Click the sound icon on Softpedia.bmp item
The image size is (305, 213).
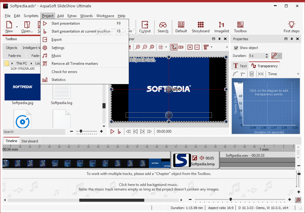click(202, 158)
